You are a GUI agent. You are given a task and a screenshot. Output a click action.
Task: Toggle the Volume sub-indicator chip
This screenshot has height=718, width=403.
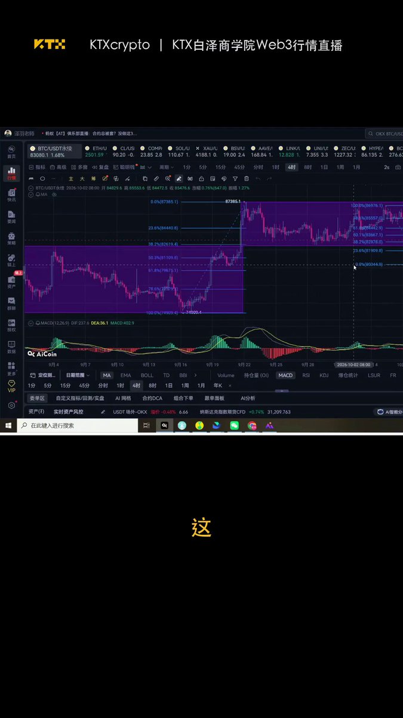click(x=226, y=375)
